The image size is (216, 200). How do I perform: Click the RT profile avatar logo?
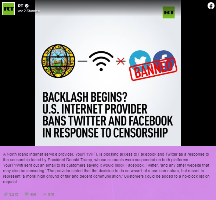click(8, 8)
